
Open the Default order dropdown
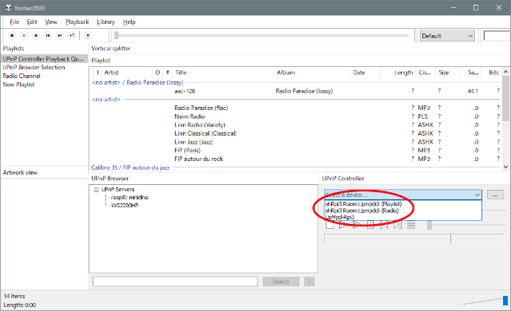click(x=447, y=36)
